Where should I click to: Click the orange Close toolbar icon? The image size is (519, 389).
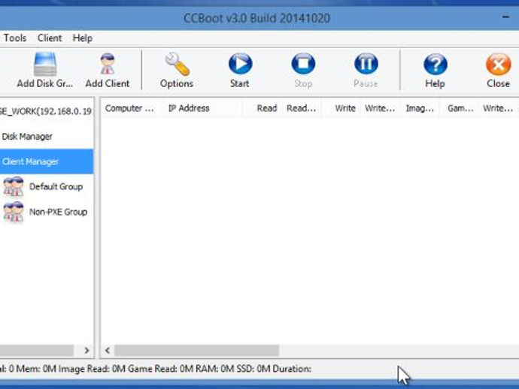(x=498, y=64)
